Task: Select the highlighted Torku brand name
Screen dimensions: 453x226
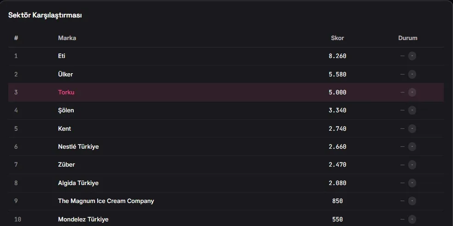Action: [x=66, y=93]
